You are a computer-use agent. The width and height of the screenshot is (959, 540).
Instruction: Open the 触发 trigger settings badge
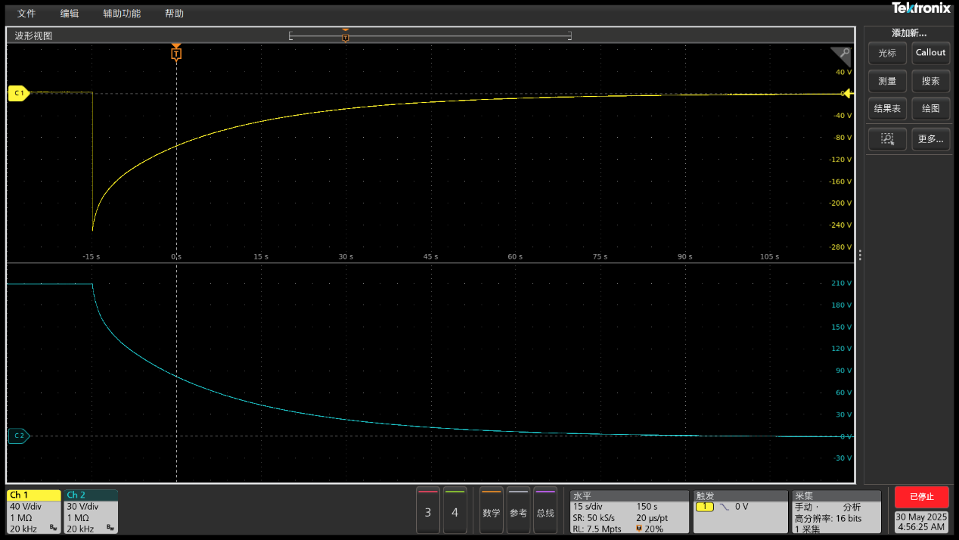[x=740, y=511]
